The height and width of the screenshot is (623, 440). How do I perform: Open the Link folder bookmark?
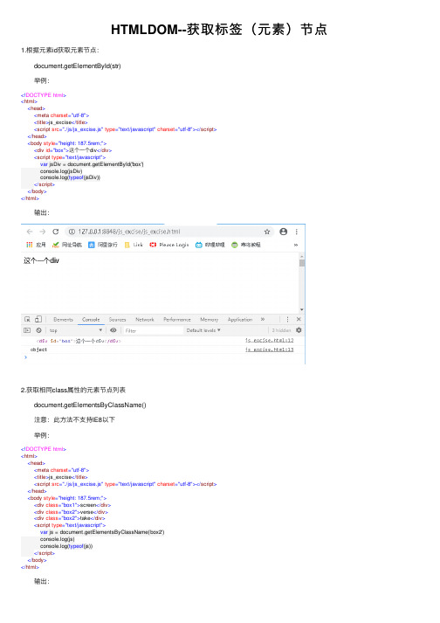tap(134, 245)
